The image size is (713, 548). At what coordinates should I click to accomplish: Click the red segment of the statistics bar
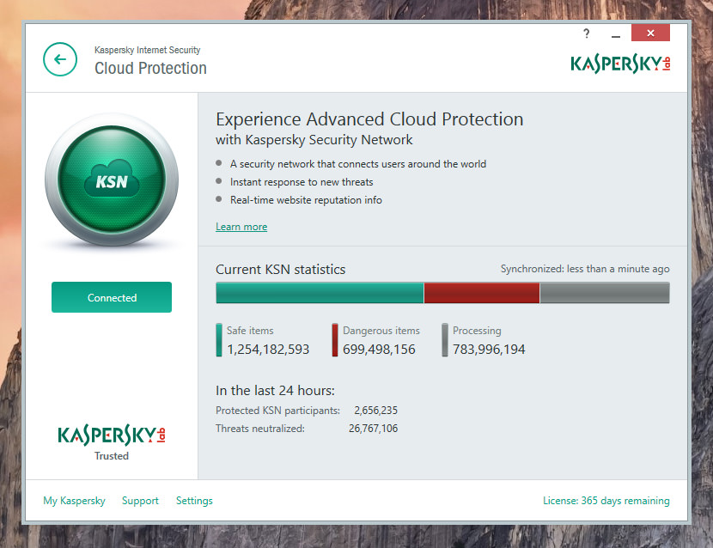click(481, 293)
